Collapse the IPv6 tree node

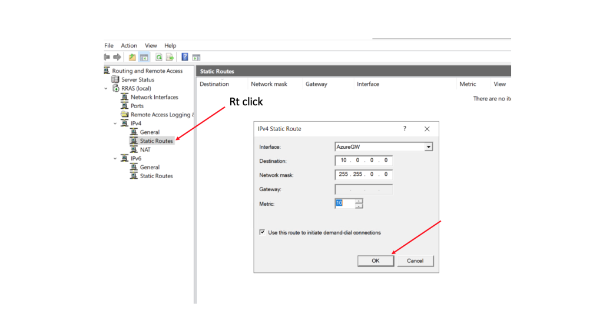115,158
